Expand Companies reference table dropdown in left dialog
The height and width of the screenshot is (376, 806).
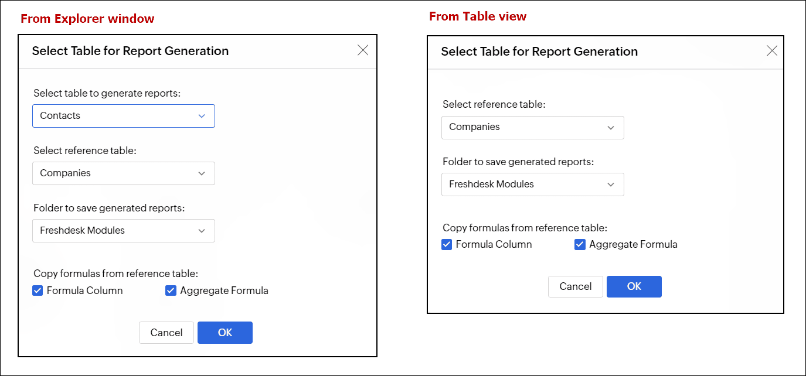point(123,173)
